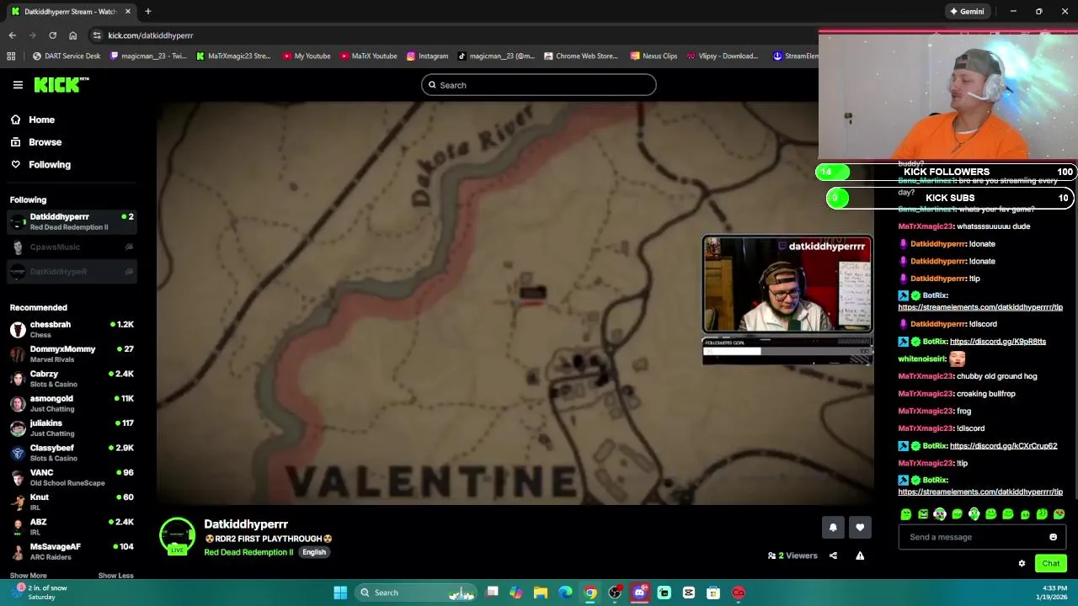Screen dimensions: 1078x606
Task: Open recommended channel chessbrah
Action: [x=72, y=329]
